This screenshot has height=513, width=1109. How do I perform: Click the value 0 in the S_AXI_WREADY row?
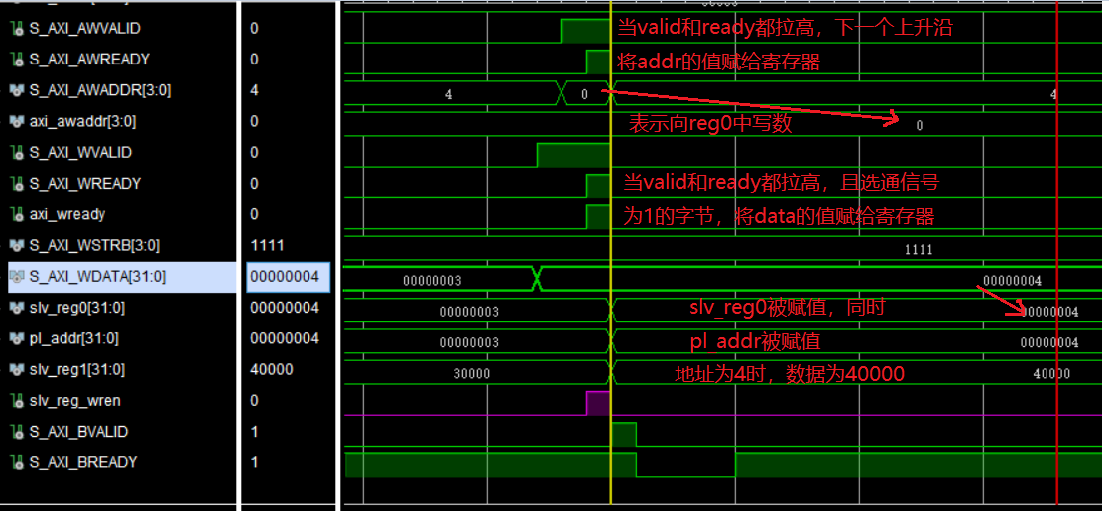[x=254, y=184]
